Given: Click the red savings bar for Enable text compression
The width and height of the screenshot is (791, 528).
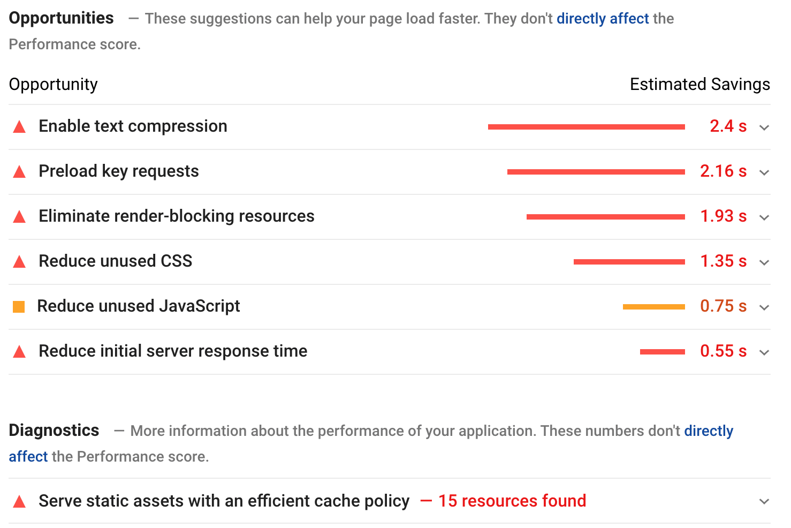Looking at the screenshot, I should [x=586, y=126].
